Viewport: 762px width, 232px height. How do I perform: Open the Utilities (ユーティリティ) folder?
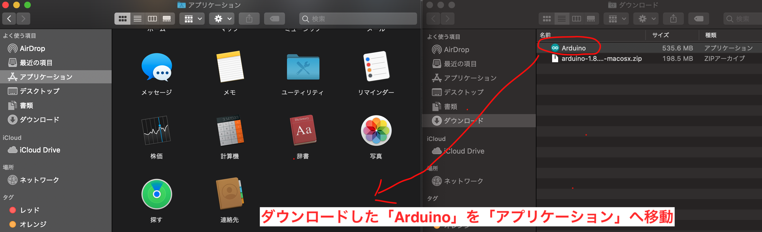pyautogui.click(x=303, y=67)
